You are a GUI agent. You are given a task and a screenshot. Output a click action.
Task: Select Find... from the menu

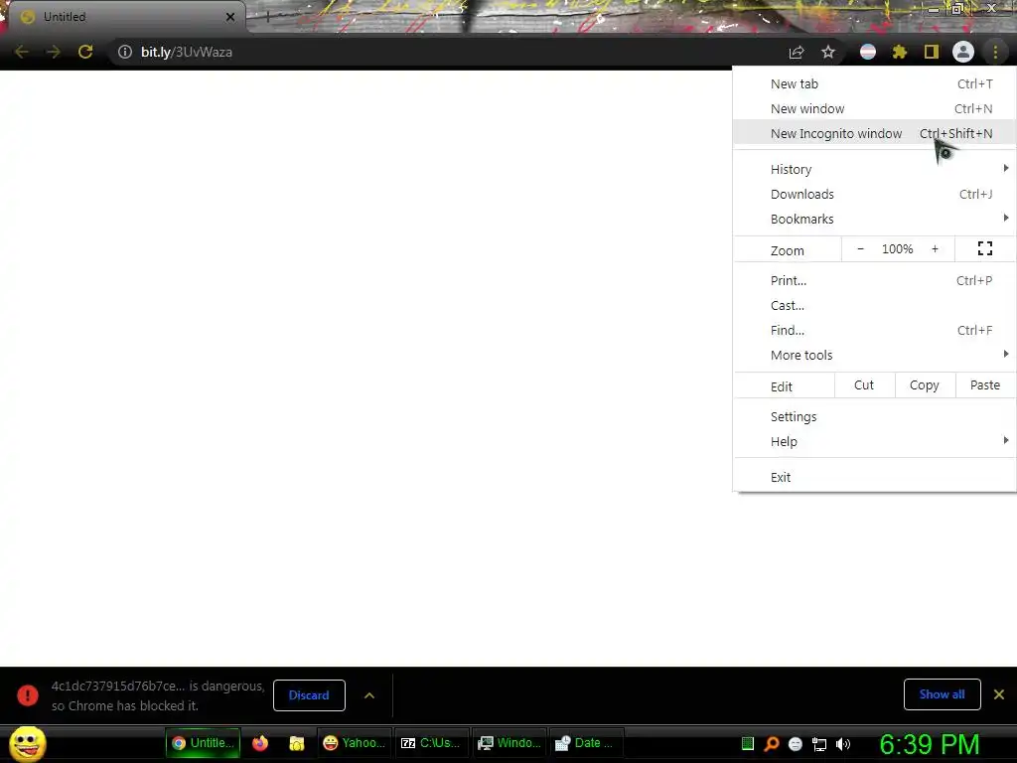pyautogui.click(x=874, y=330)
